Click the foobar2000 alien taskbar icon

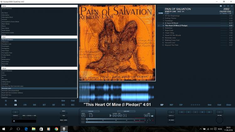[64, 129]
